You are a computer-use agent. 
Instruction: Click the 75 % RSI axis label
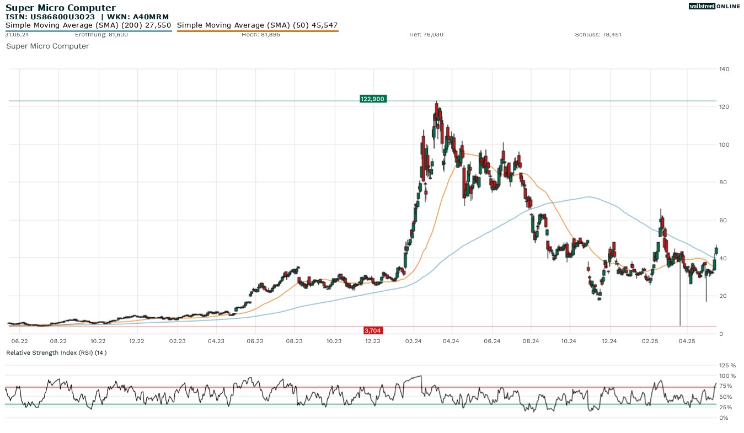(x=726, y=386)
